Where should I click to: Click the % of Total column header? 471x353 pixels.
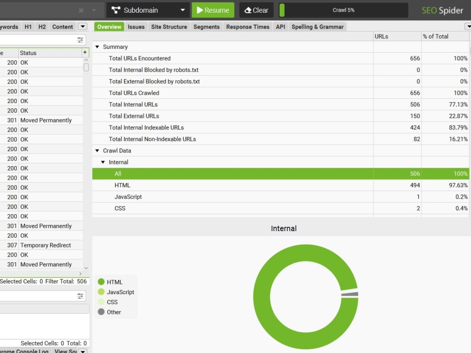tap(445, 36)
